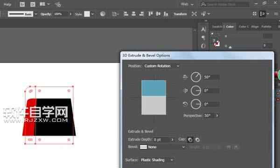Turn cap off for hollow appearance
This screenshot has height=168, width=280.
(197, 140)
